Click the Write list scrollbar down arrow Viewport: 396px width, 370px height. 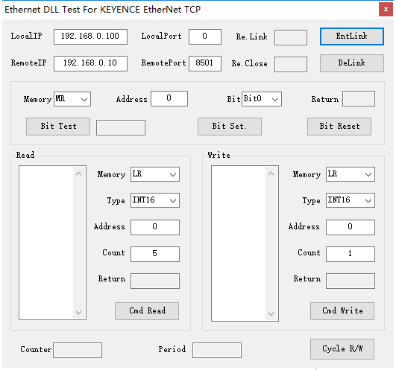(x=271, y=314)
